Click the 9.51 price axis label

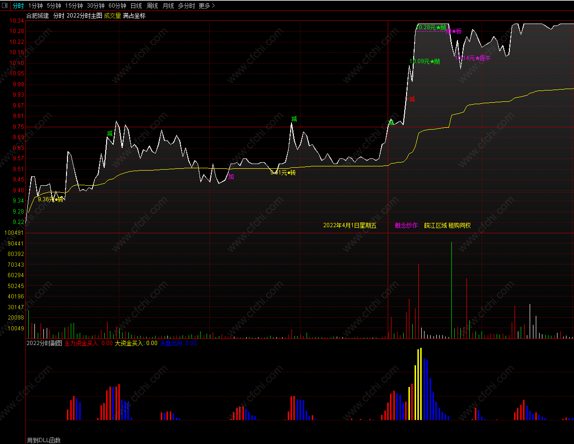point(18,169)
